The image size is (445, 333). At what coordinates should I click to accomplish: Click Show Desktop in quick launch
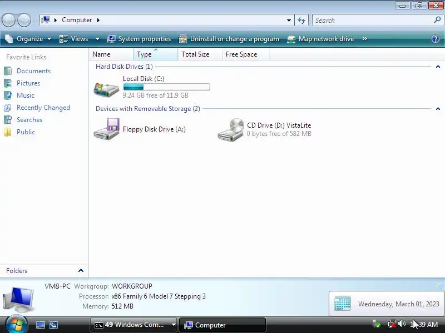click(x=40, y=325)
